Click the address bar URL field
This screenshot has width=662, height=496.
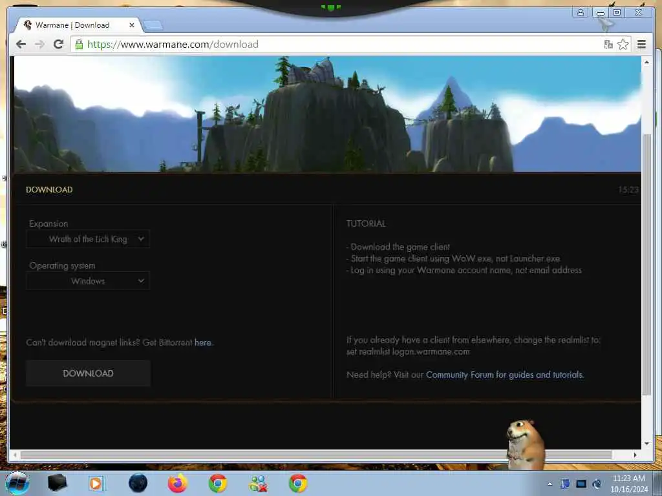337,45
